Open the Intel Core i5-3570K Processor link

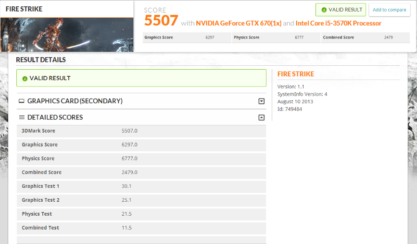coord(338,23)
